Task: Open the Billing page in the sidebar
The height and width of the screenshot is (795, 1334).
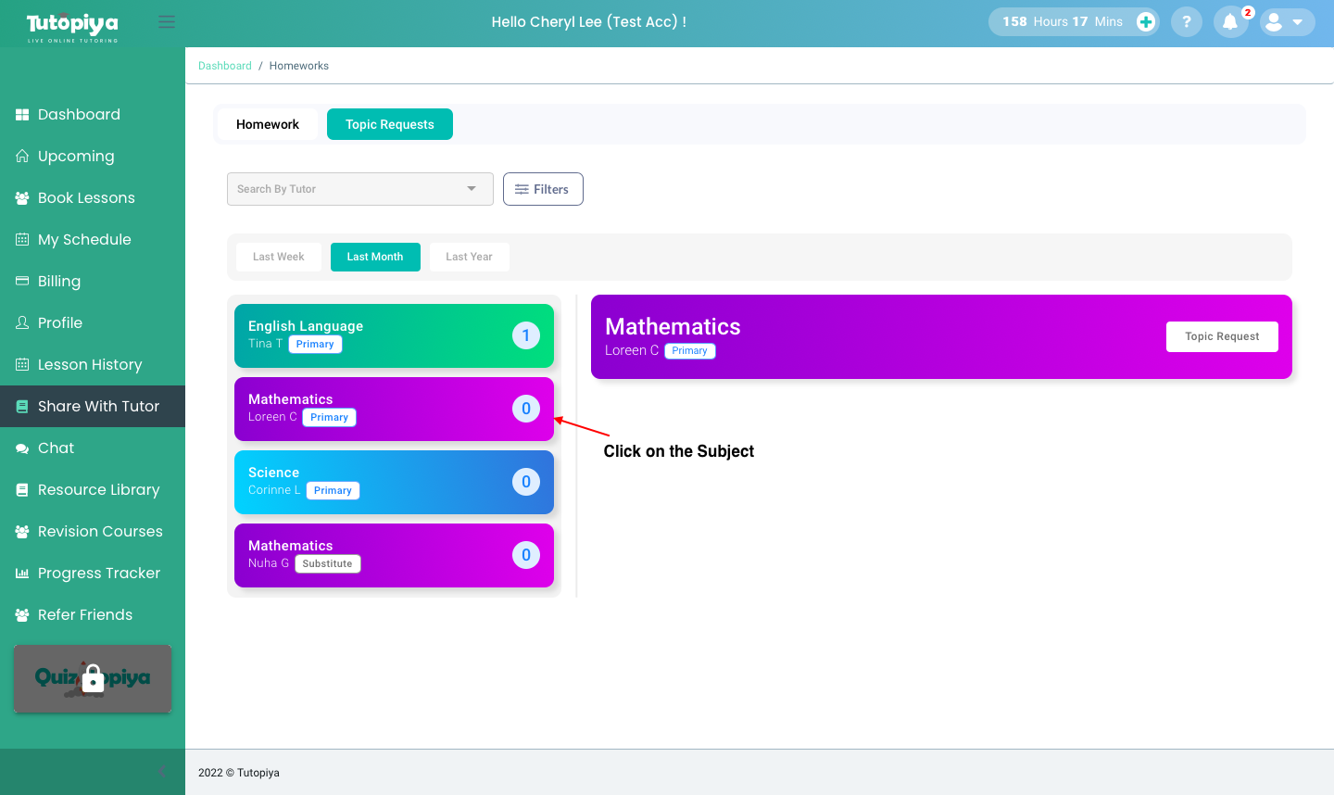Action: pyautogui.click(x=58, y=281)
